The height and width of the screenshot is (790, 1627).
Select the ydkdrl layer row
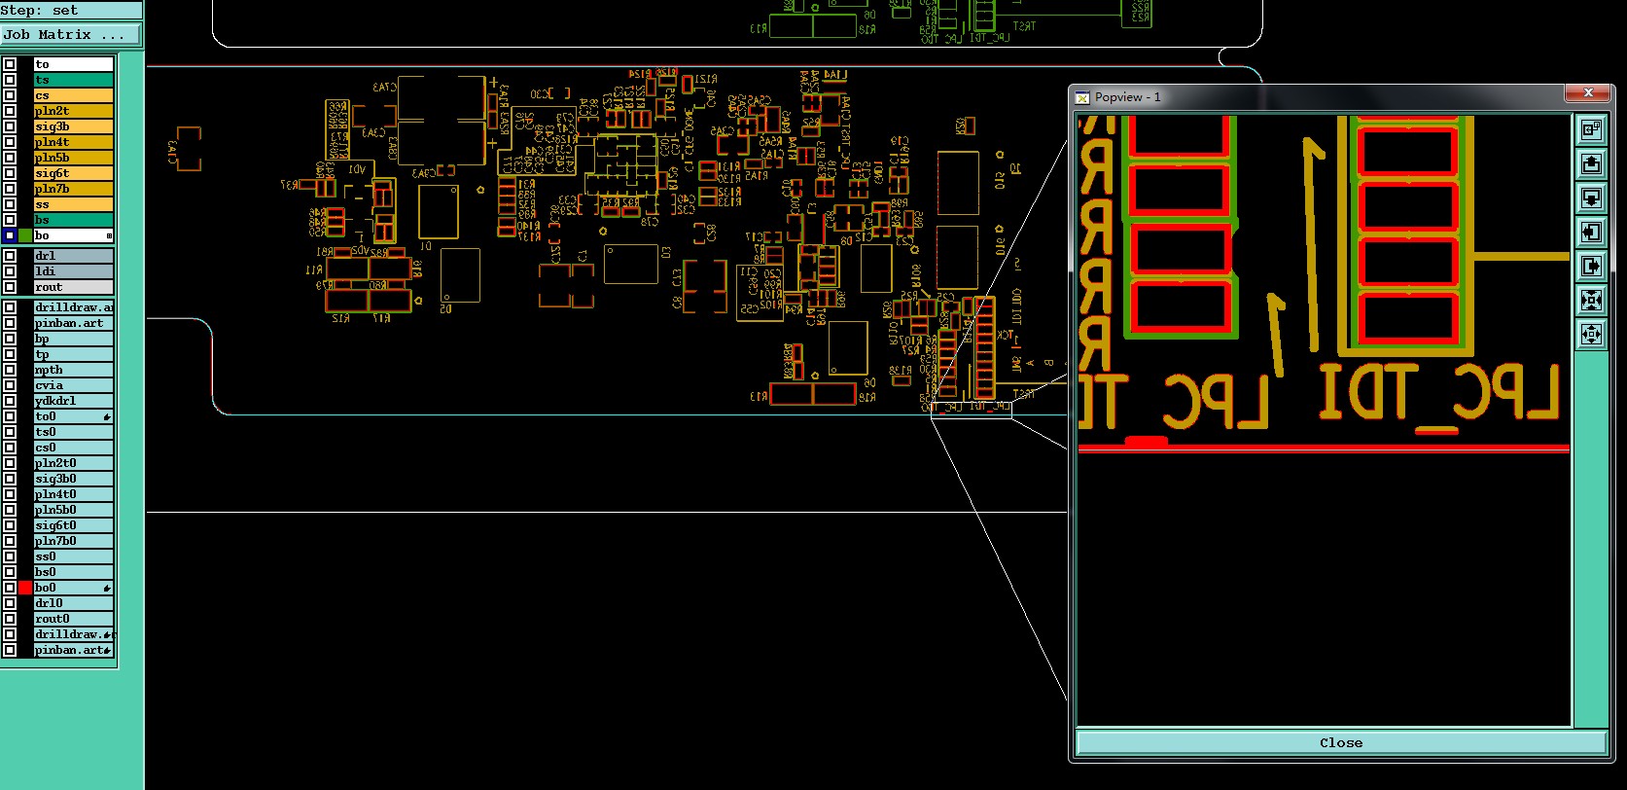click(74, 401)
